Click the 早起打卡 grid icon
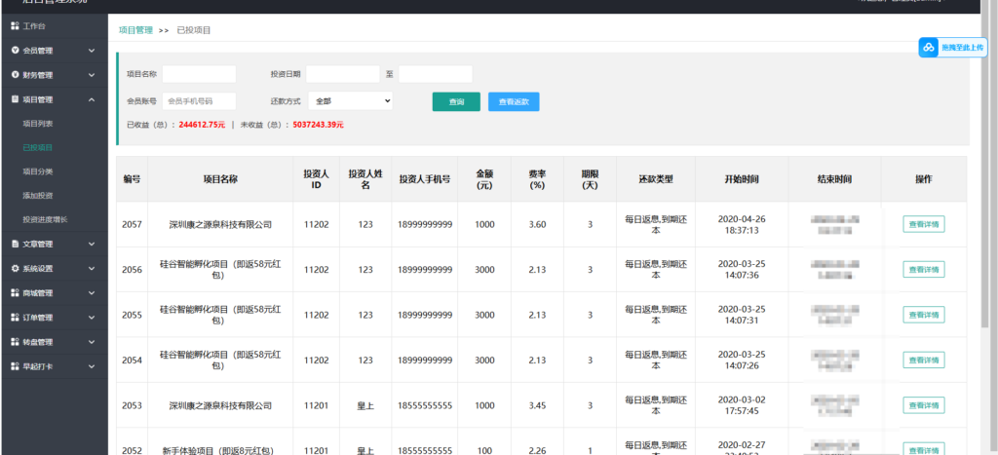The height and width of the screenshot is (455, 998). click(16, 366)
